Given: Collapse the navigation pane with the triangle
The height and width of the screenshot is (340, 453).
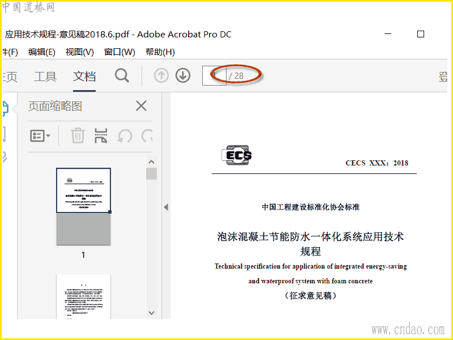Looking at the screenshot, I should click(x=166, y=207).
